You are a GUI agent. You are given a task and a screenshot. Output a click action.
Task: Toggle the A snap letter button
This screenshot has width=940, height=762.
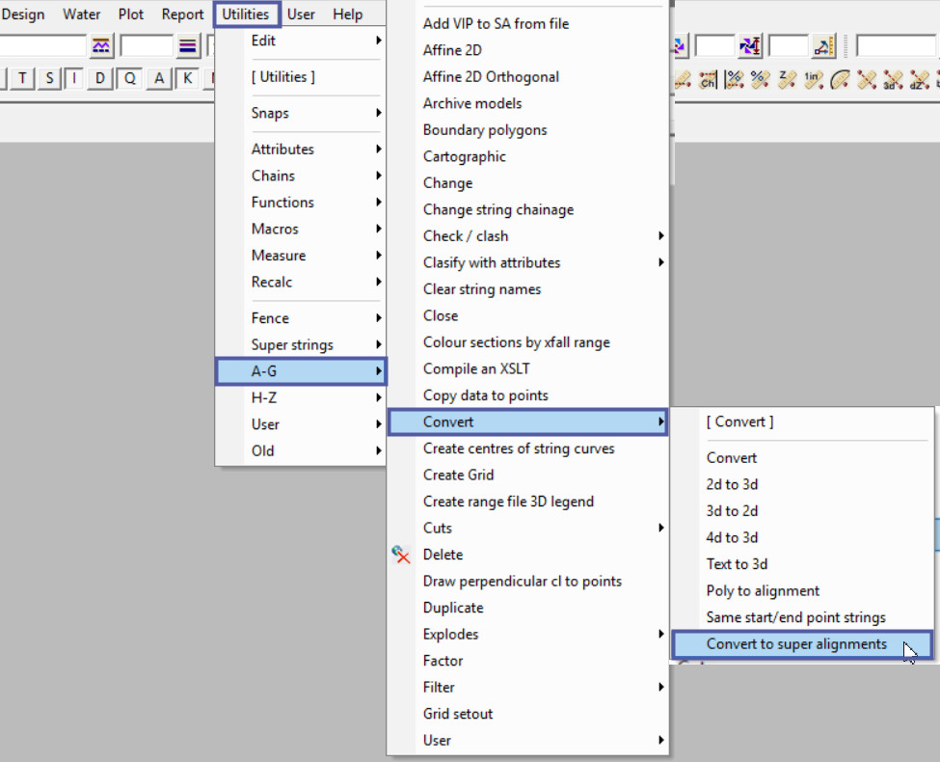pos(159,78)
